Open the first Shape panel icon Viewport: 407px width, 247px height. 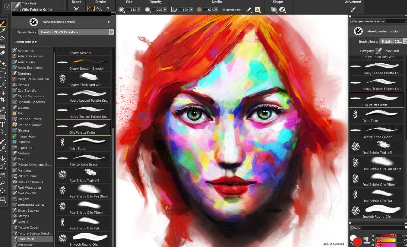click(274, 10)
